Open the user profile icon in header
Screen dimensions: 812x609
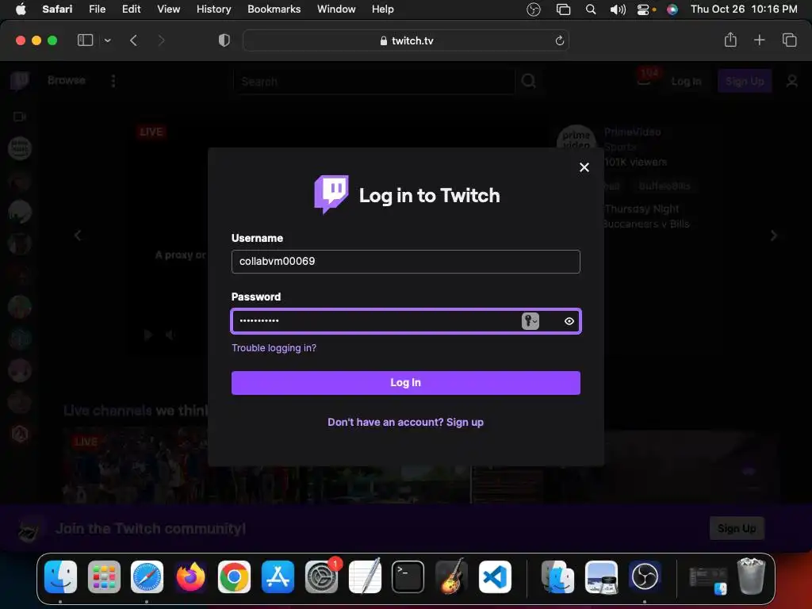pyautogui.click(x=791, y=82)
